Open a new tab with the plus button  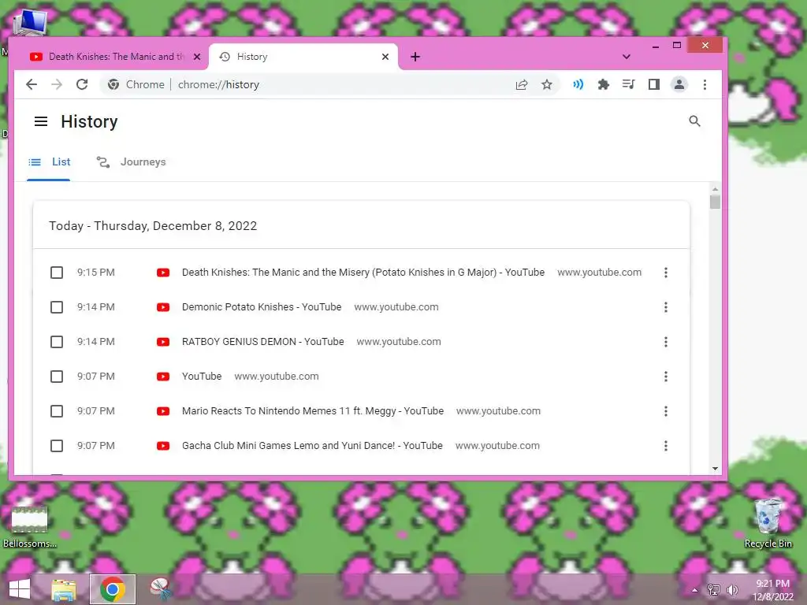[415, 57]
